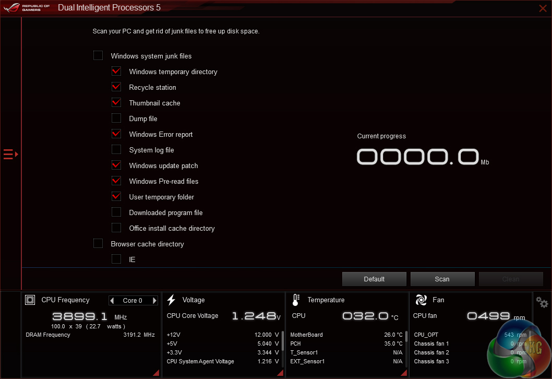Click the MotherBoard temperature row

(x=346, y=335)
